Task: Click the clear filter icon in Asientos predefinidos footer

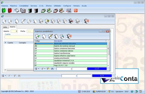Action: click(48, 69)
